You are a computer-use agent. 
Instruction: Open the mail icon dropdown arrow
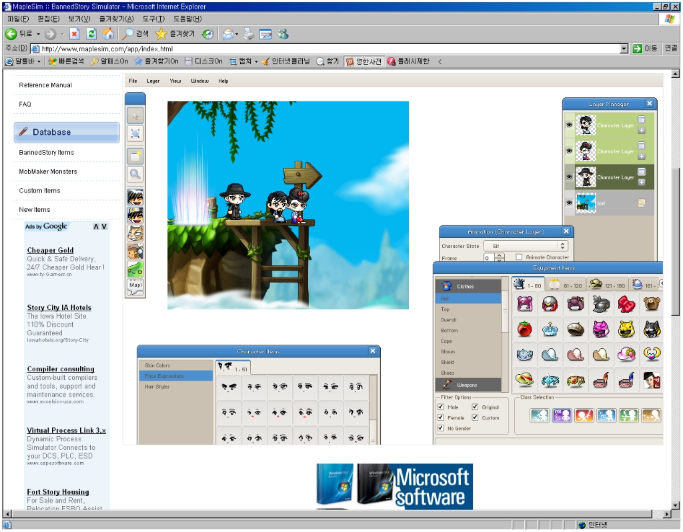[x=237, y=34]
